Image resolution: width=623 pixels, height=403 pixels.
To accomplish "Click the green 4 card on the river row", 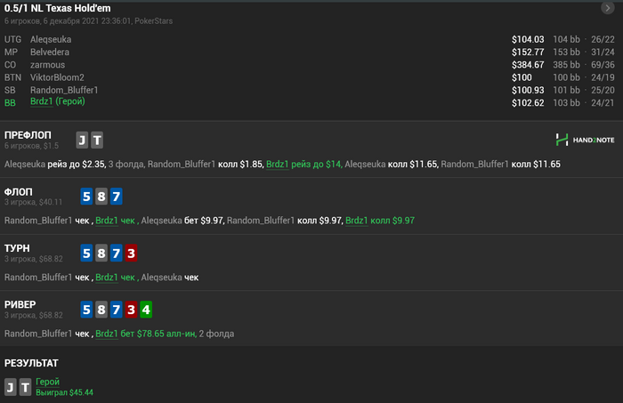I will click(146, 310).
